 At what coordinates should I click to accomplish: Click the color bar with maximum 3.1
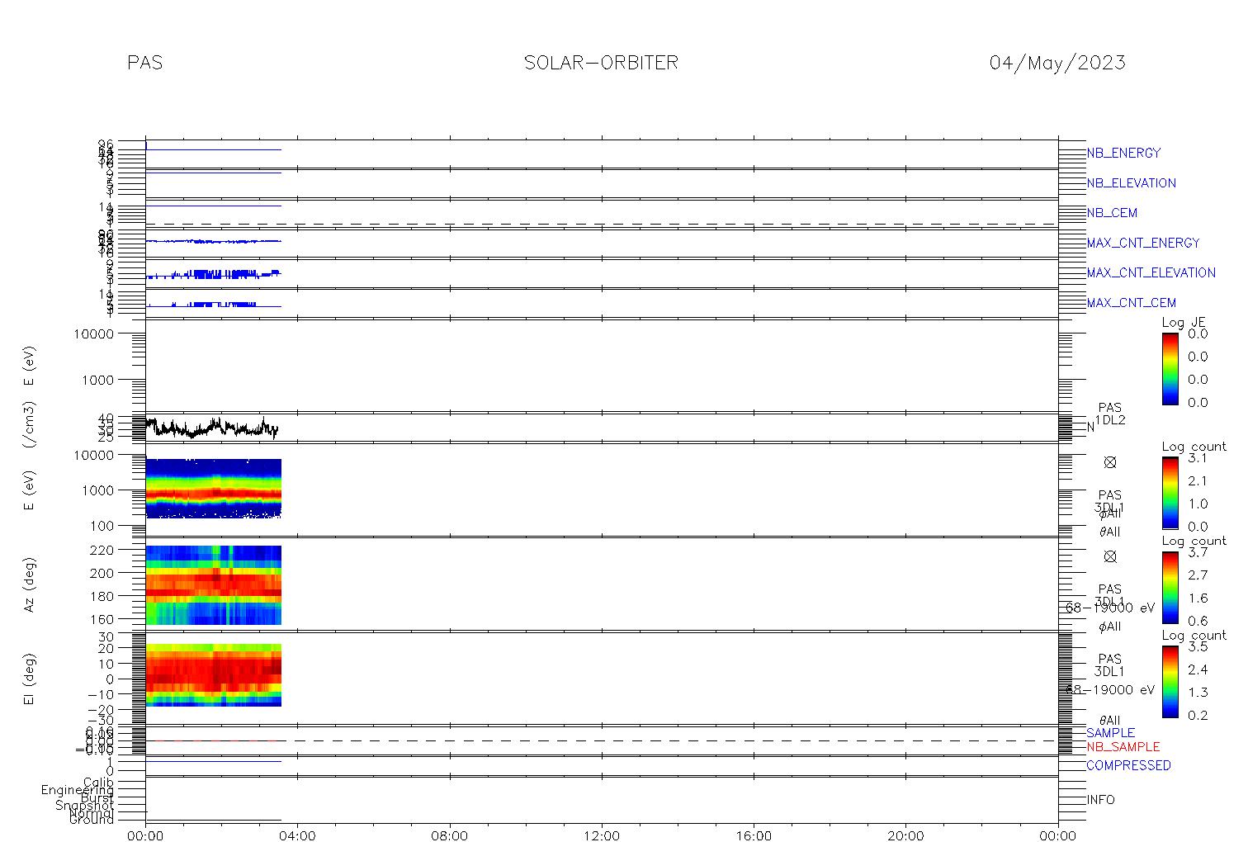pos(1170,493)
